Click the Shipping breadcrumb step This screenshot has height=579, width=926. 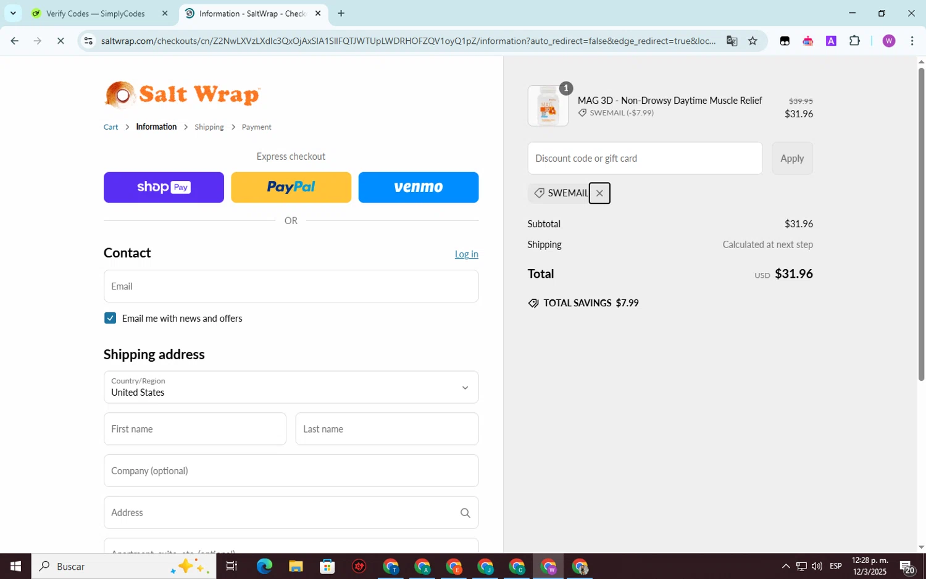click(209, 127)
